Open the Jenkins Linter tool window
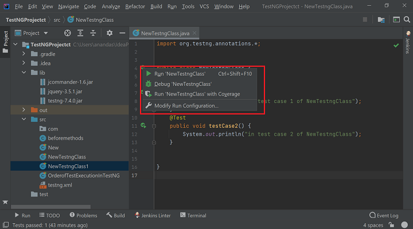The image size is (413, 229). [x=153, y=215]
